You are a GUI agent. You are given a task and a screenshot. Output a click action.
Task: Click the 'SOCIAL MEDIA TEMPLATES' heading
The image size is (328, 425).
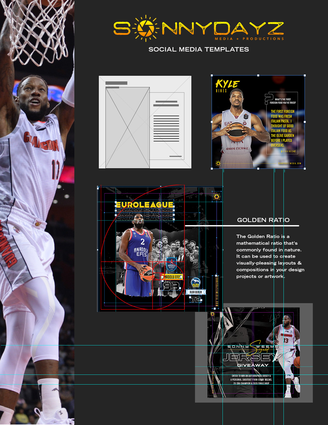point(199,49)
